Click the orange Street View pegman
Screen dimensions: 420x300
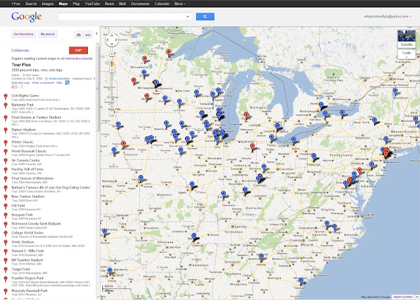coord(112,64)
